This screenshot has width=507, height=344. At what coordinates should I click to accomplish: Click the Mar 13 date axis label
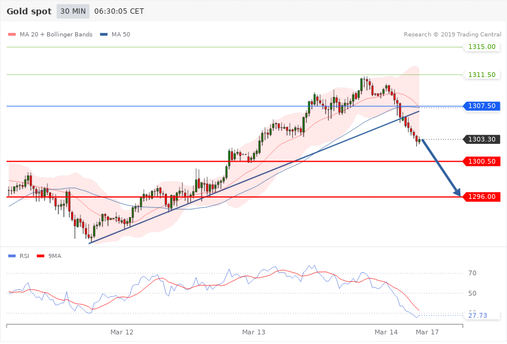pos(253,332)
